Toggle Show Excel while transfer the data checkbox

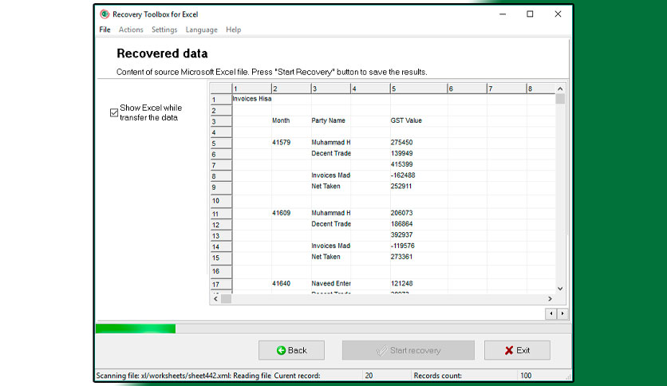[114, 112]
